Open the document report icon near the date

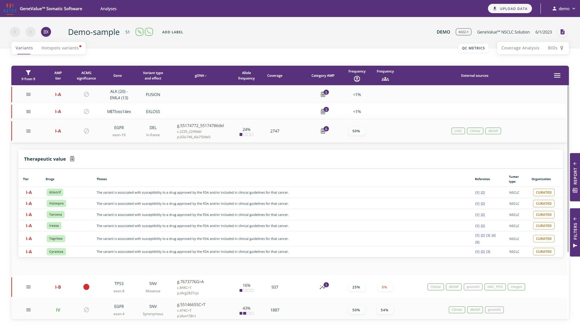pyautogui.click(x=562, y=32)
